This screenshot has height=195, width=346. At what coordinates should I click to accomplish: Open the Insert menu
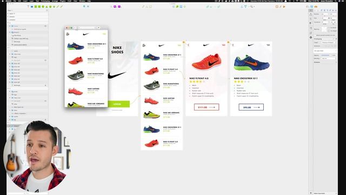[x=25, y=1]
